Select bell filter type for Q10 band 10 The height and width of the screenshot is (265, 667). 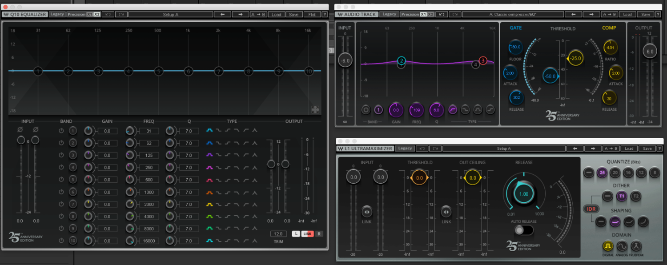[210, 241]
